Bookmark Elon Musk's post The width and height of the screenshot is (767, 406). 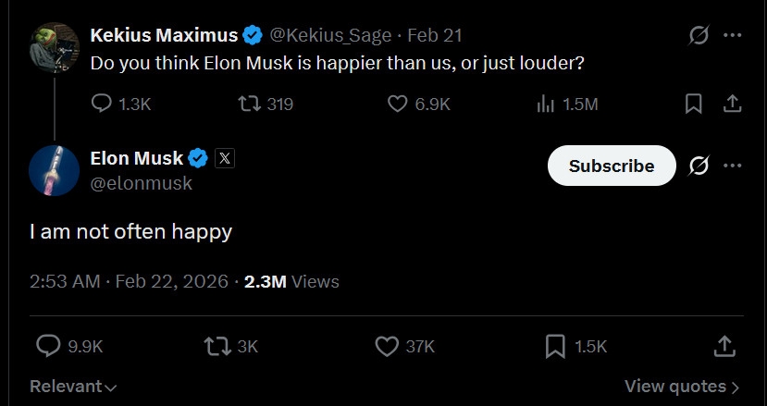555,346
